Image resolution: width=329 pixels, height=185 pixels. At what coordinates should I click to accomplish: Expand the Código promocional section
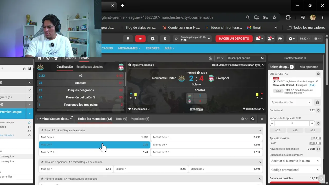tap(295, 170)
